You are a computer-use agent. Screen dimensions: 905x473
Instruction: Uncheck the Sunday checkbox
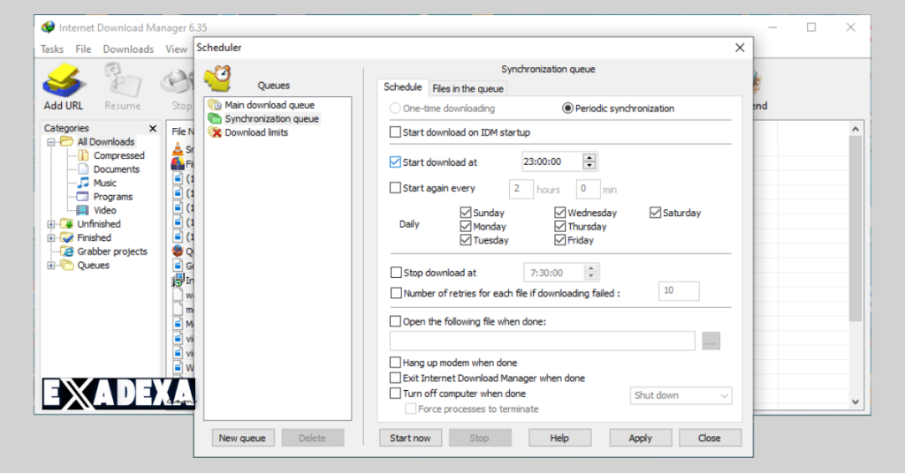tap(466, 213)
